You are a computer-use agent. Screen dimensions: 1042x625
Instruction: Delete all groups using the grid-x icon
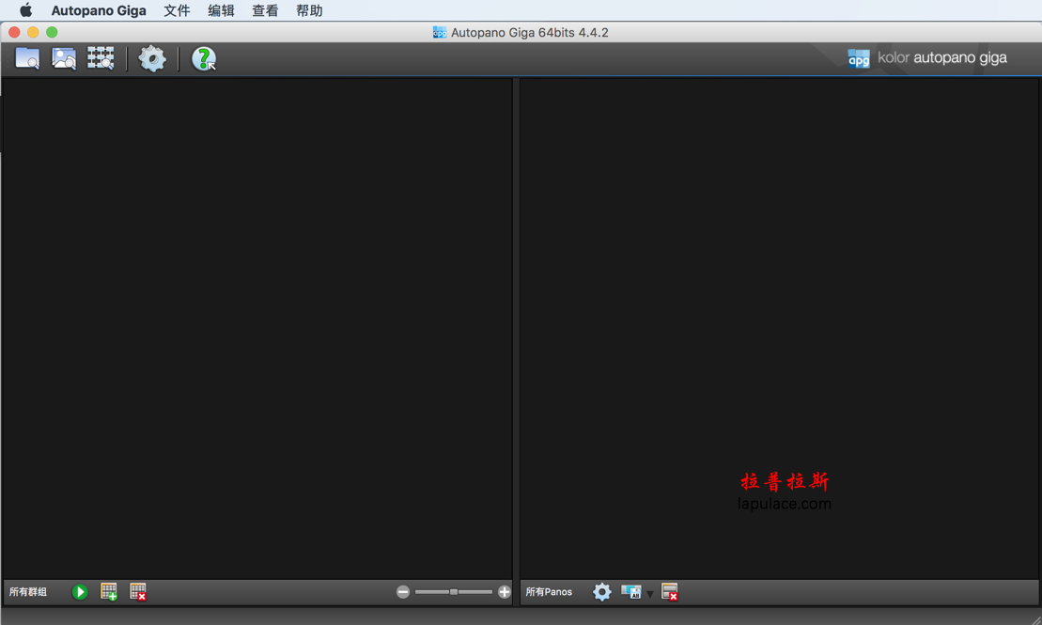[x=137, y=591]
